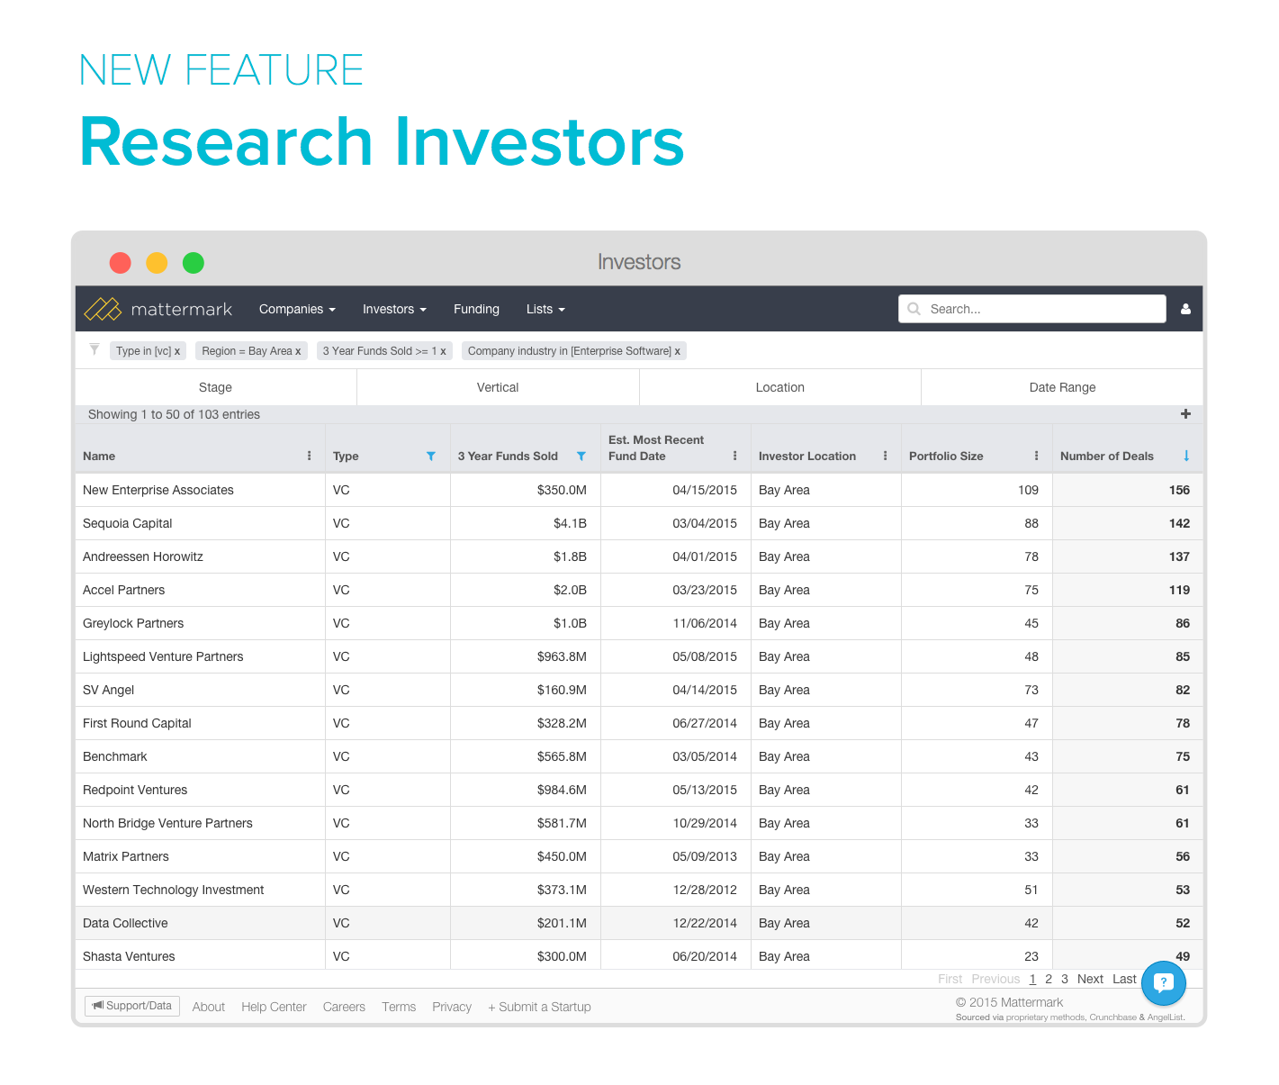Open Shasta Ventures investor
Viewport: 1279px width, 1085px height.
pyautogui.click(x=129, y=956)
